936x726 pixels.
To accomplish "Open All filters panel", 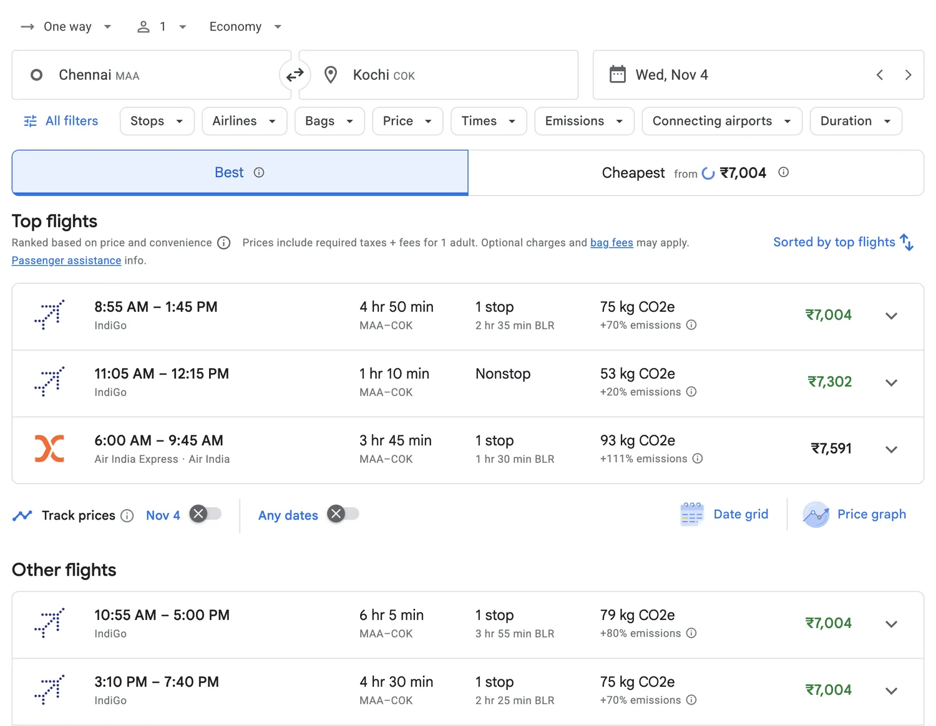I will (x=61, y=121).
